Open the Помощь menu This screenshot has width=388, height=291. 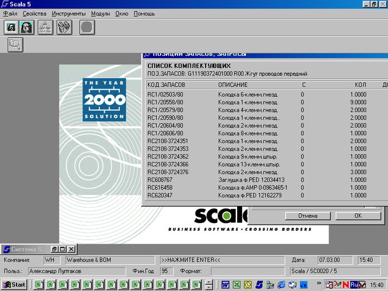[x=144, y=13]
